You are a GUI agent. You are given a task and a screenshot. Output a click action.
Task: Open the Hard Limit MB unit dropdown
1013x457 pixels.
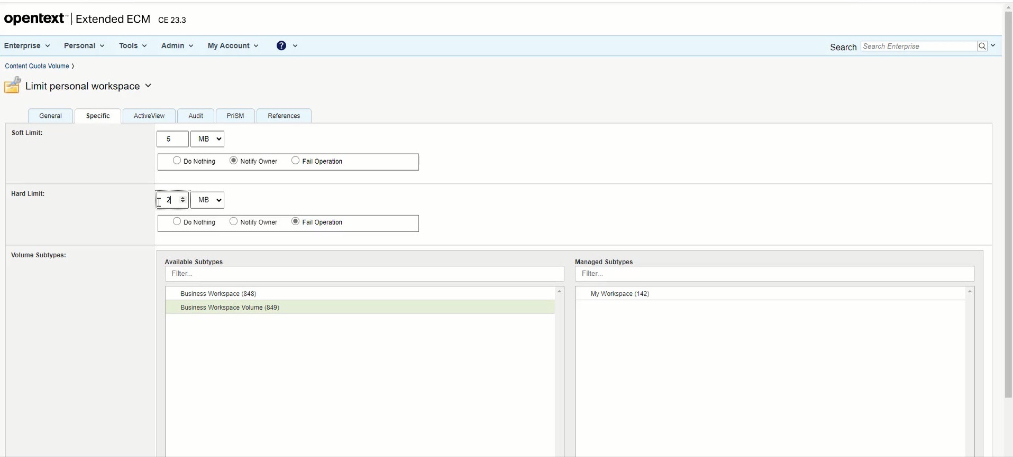click(207, 200)
